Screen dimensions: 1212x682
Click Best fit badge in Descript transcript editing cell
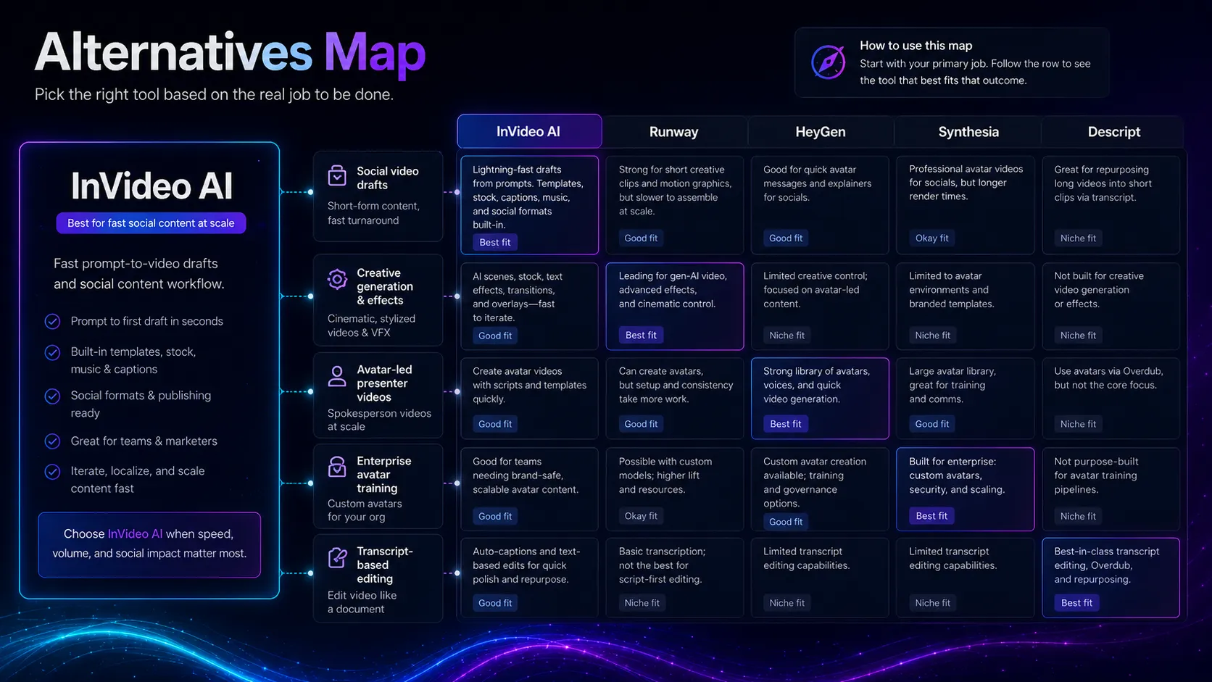point(1076,603)
